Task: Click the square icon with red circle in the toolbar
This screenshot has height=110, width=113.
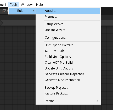Action: 4,11
